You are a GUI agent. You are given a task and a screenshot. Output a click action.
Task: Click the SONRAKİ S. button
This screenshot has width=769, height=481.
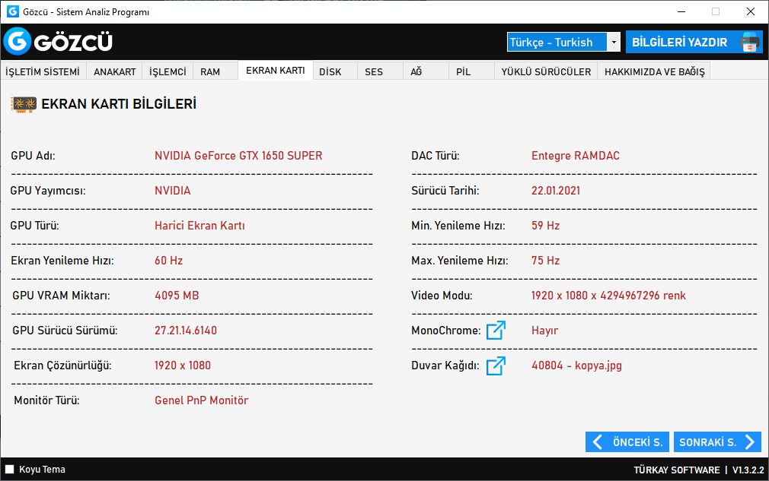717,442
